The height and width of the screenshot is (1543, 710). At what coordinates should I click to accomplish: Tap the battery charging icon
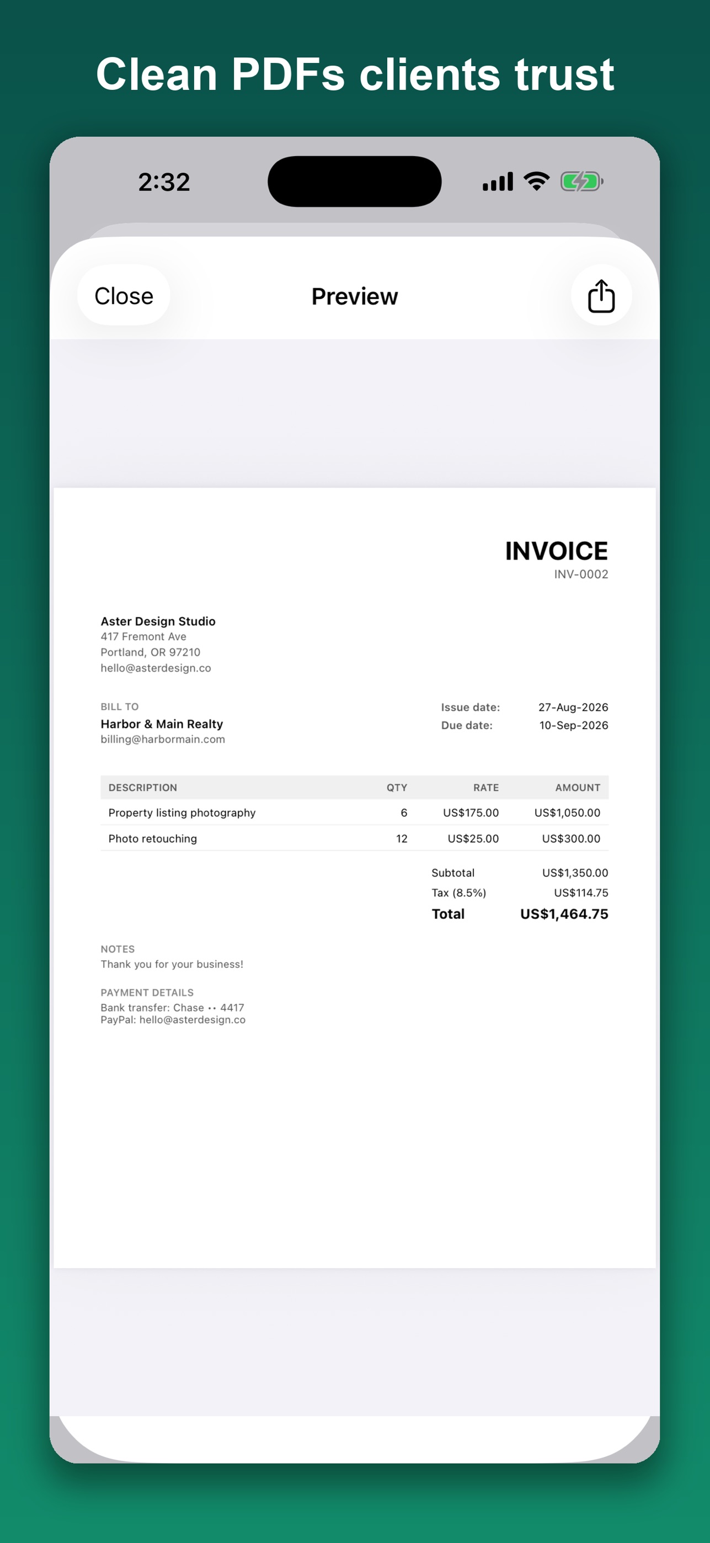coord(581,181)
